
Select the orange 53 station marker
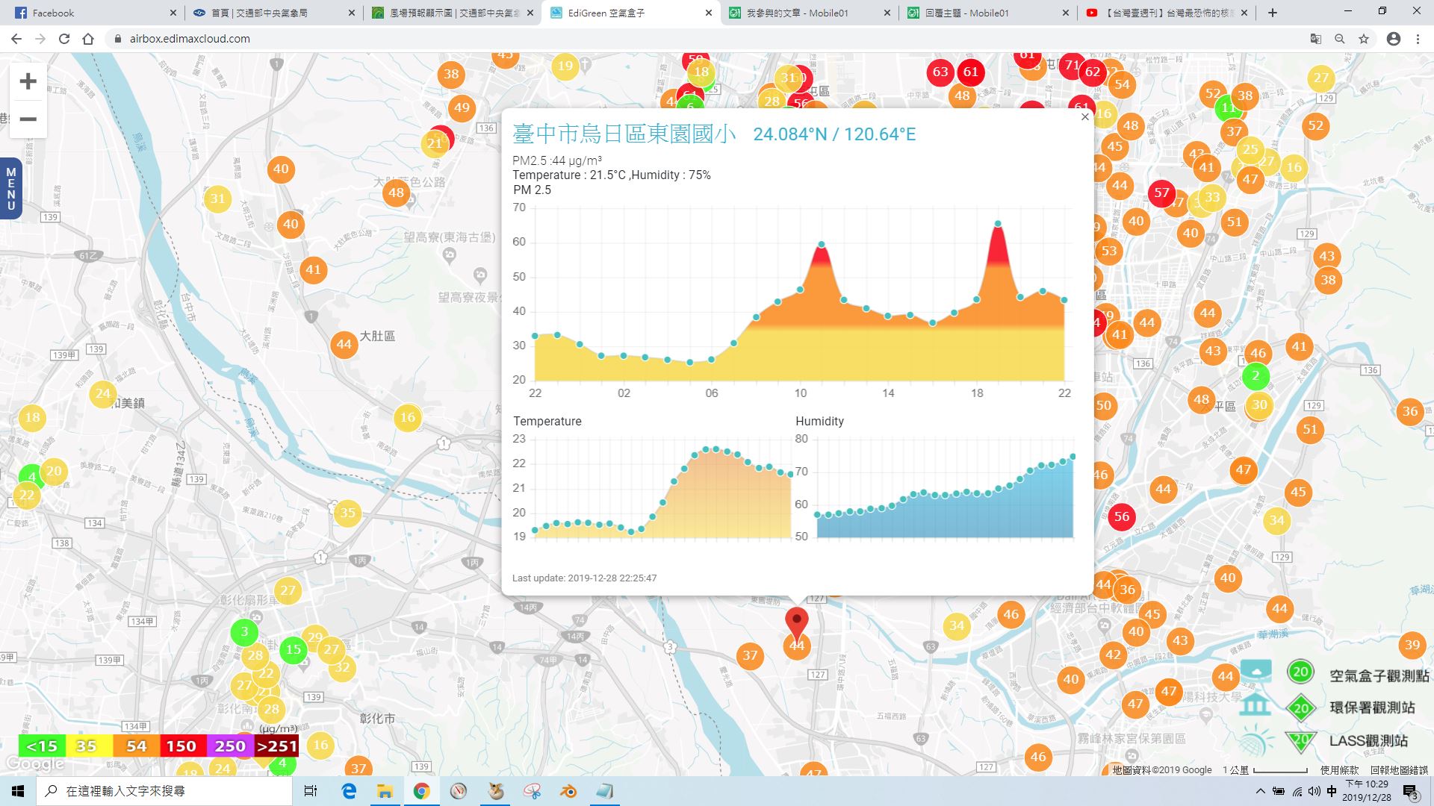(1109, 251)
